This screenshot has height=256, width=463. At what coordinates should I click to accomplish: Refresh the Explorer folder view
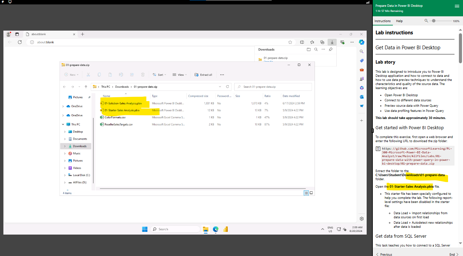click(228, 87)
